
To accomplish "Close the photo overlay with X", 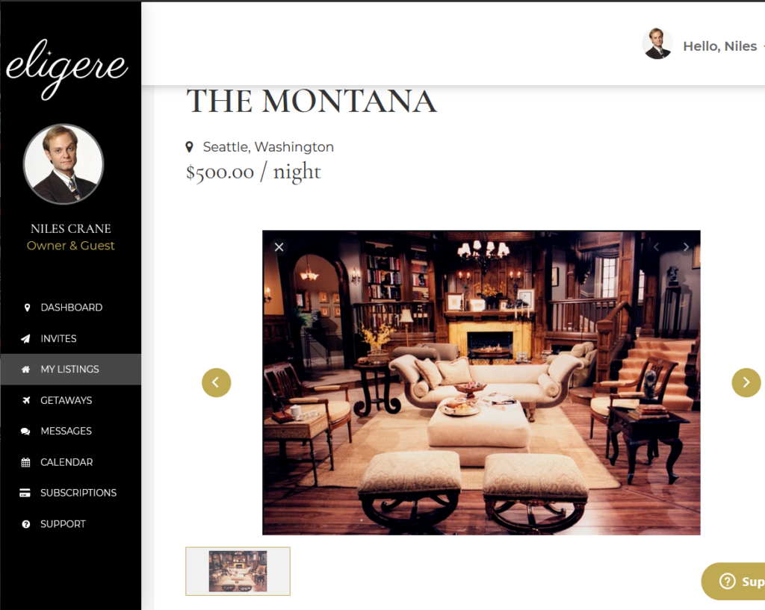I will point(279,247).
